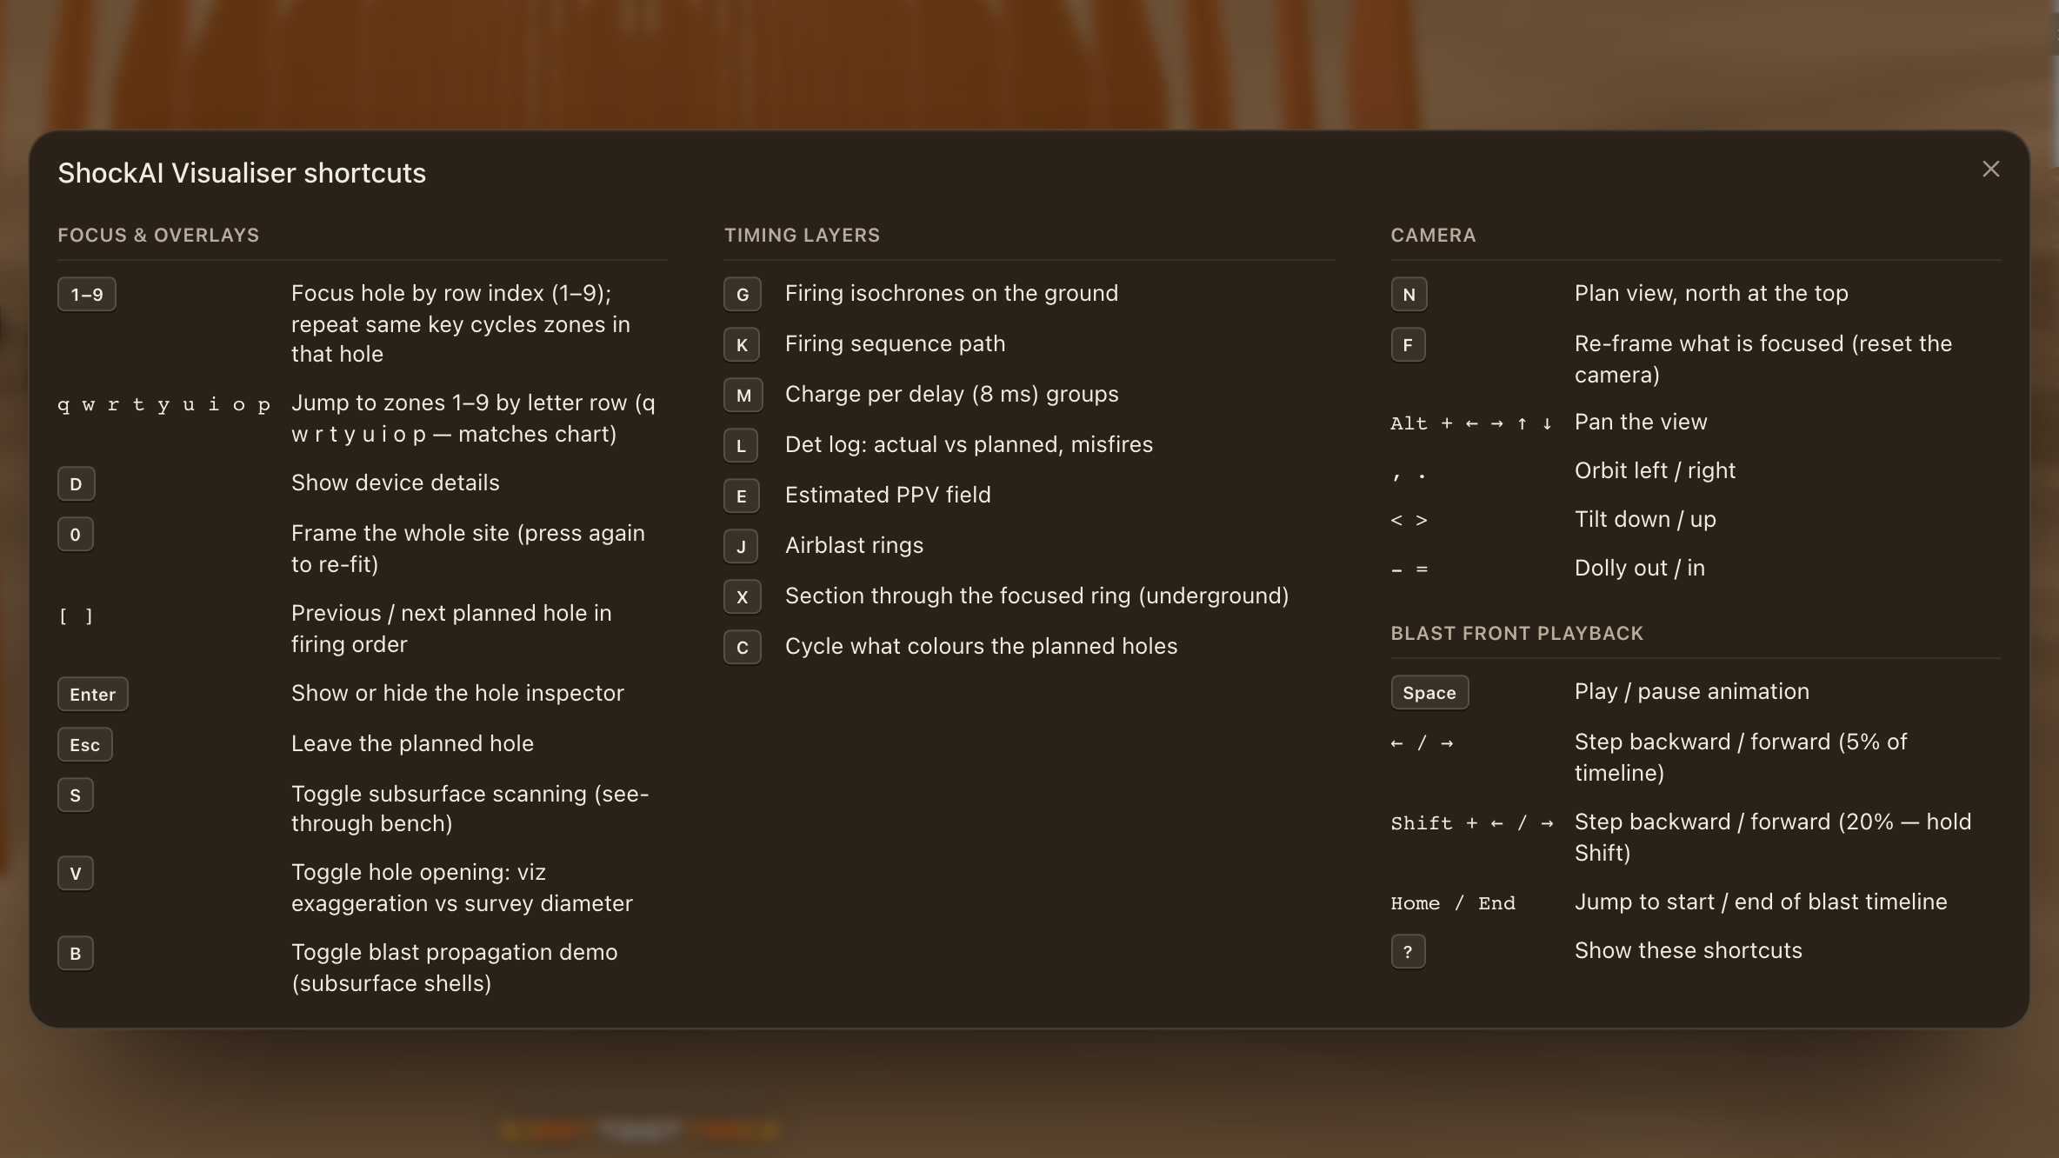The width and height of the screenshot is (2059, 1158).
Task: Click the 'TIMING LAYERS' section heading
Action: 802,236
